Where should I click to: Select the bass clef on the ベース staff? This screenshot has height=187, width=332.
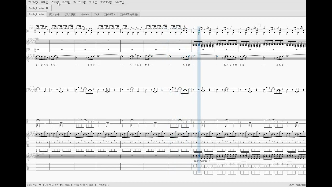coord(28,90)
